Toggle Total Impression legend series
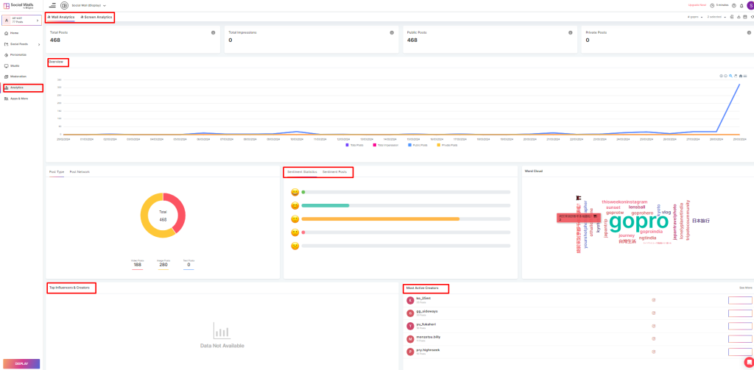This screenshot has height=370, width=754. (x=384, y=145)
